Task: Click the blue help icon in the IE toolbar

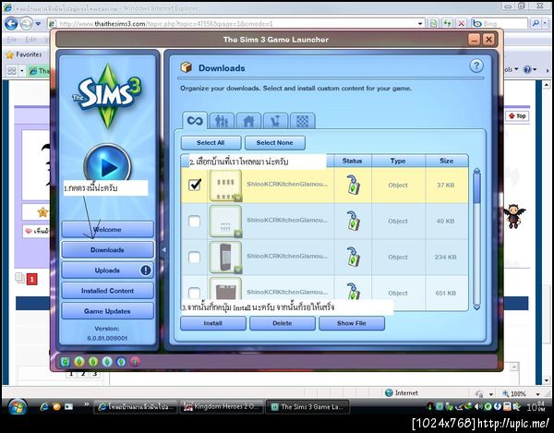Action: 527,69
